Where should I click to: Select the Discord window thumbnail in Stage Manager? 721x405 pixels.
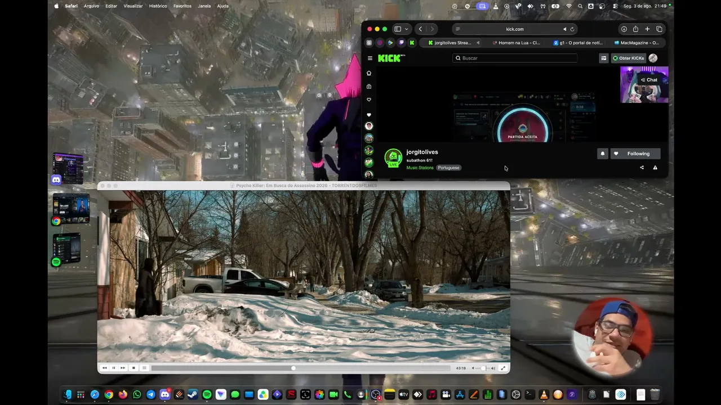point(68,169)
